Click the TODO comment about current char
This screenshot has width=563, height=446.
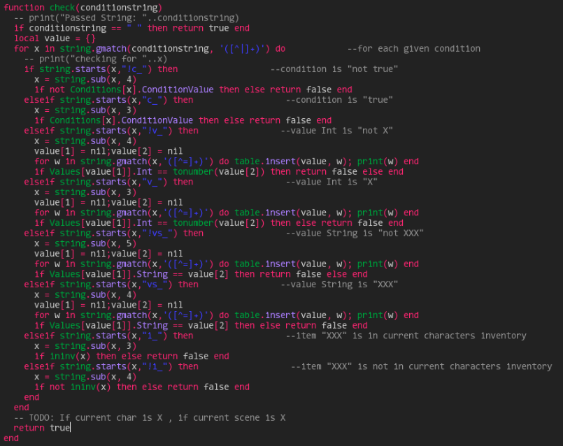pyautogui.click(x=150, y=418)
